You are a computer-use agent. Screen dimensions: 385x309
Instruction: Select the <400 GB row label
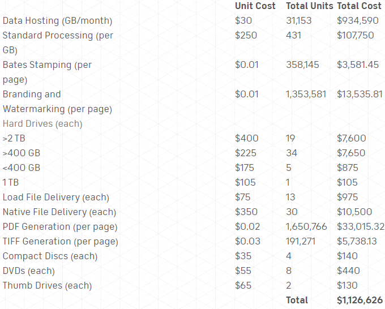pyautogui.click(x=22, y=168)
